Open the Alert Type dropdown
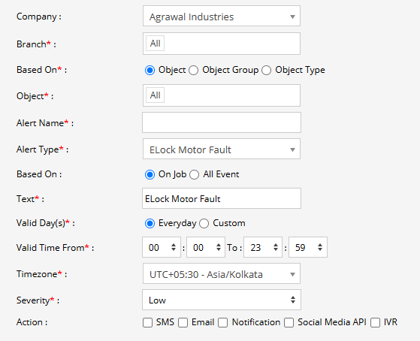The height and width of the screenshot is (341, 420). pyautogui.click(x=221, y=149)
